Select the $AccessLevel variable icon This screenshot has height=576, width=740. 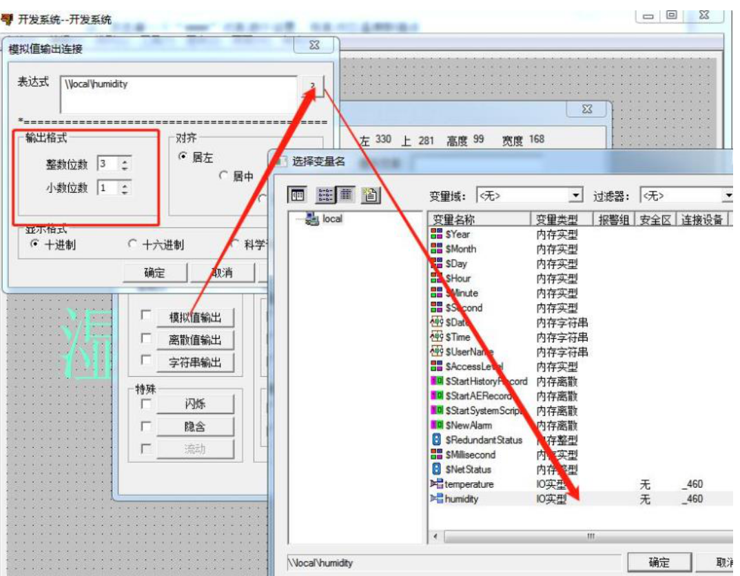437,366
